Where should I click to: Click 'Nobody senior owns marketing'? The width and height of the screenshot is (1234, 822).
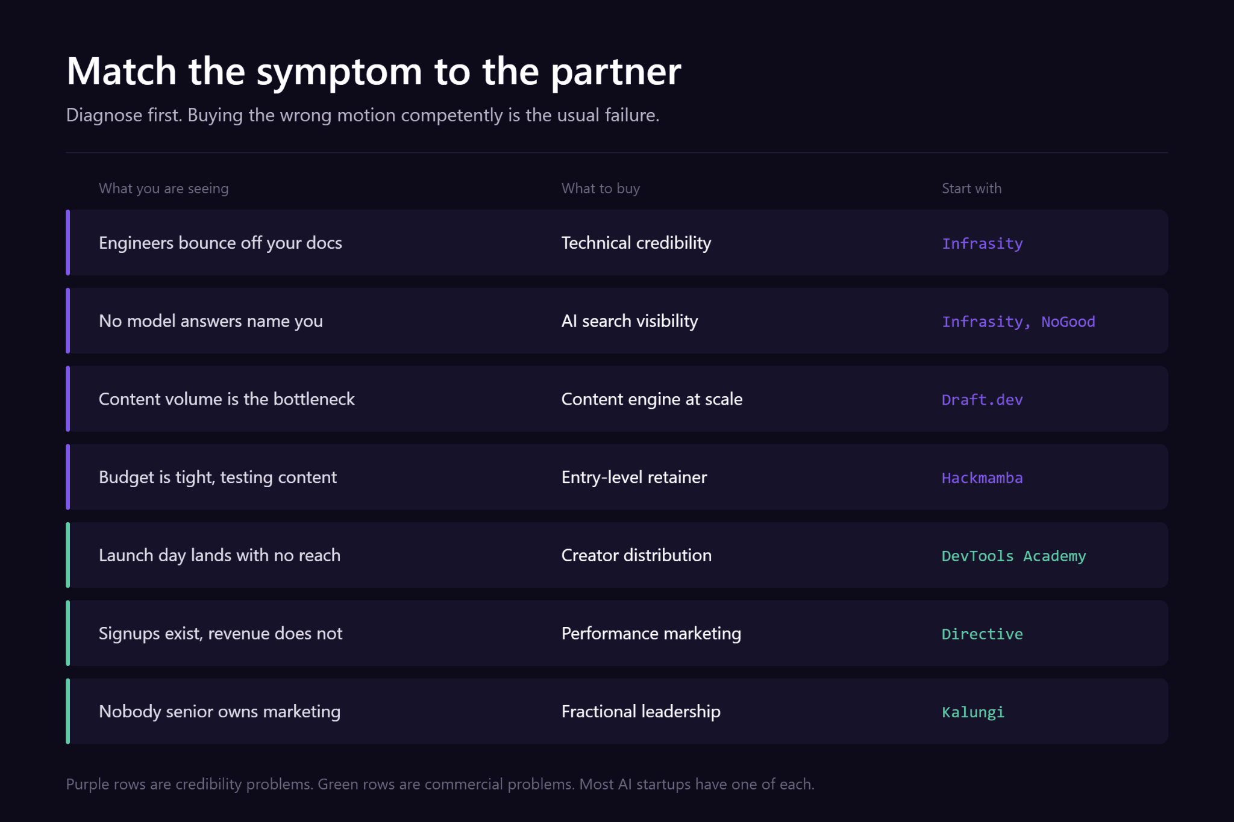(x=220, y=712)
